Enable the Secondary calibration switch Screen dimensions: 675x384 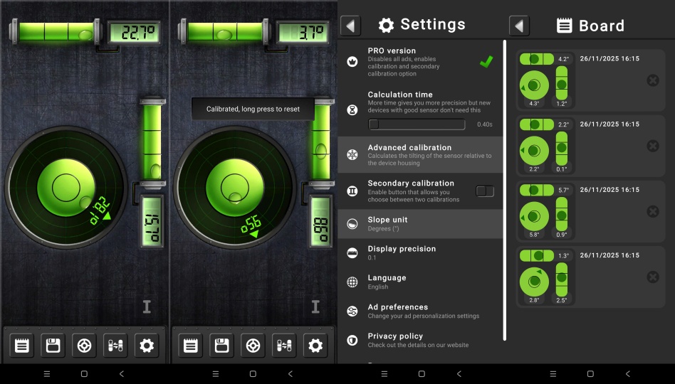(484, 191)
